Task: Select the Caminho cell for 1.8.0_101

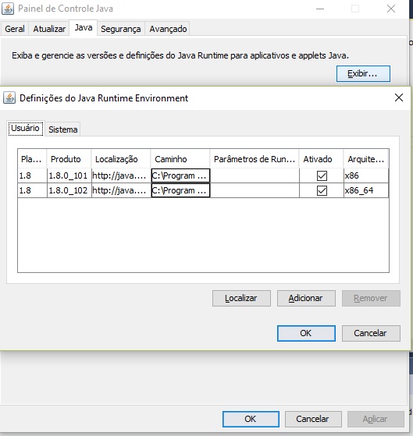Action: click(x=180, y=175)
